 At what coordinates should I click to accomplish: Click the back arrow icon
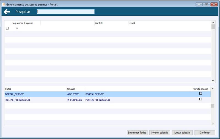click(7, 12)
